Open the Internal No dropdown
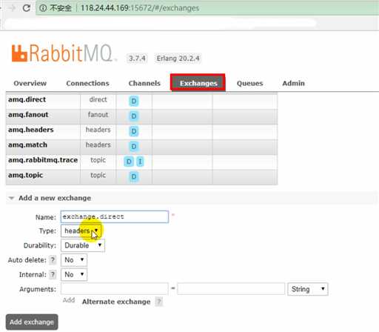Viewport: 379px width, 332px height. (x=74, y=274)
